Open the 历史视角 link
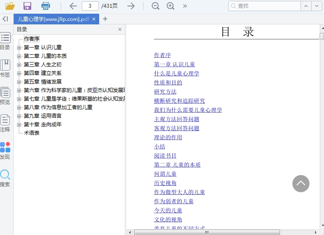Viewport: 324px width, 235px height. coord(165,183)
